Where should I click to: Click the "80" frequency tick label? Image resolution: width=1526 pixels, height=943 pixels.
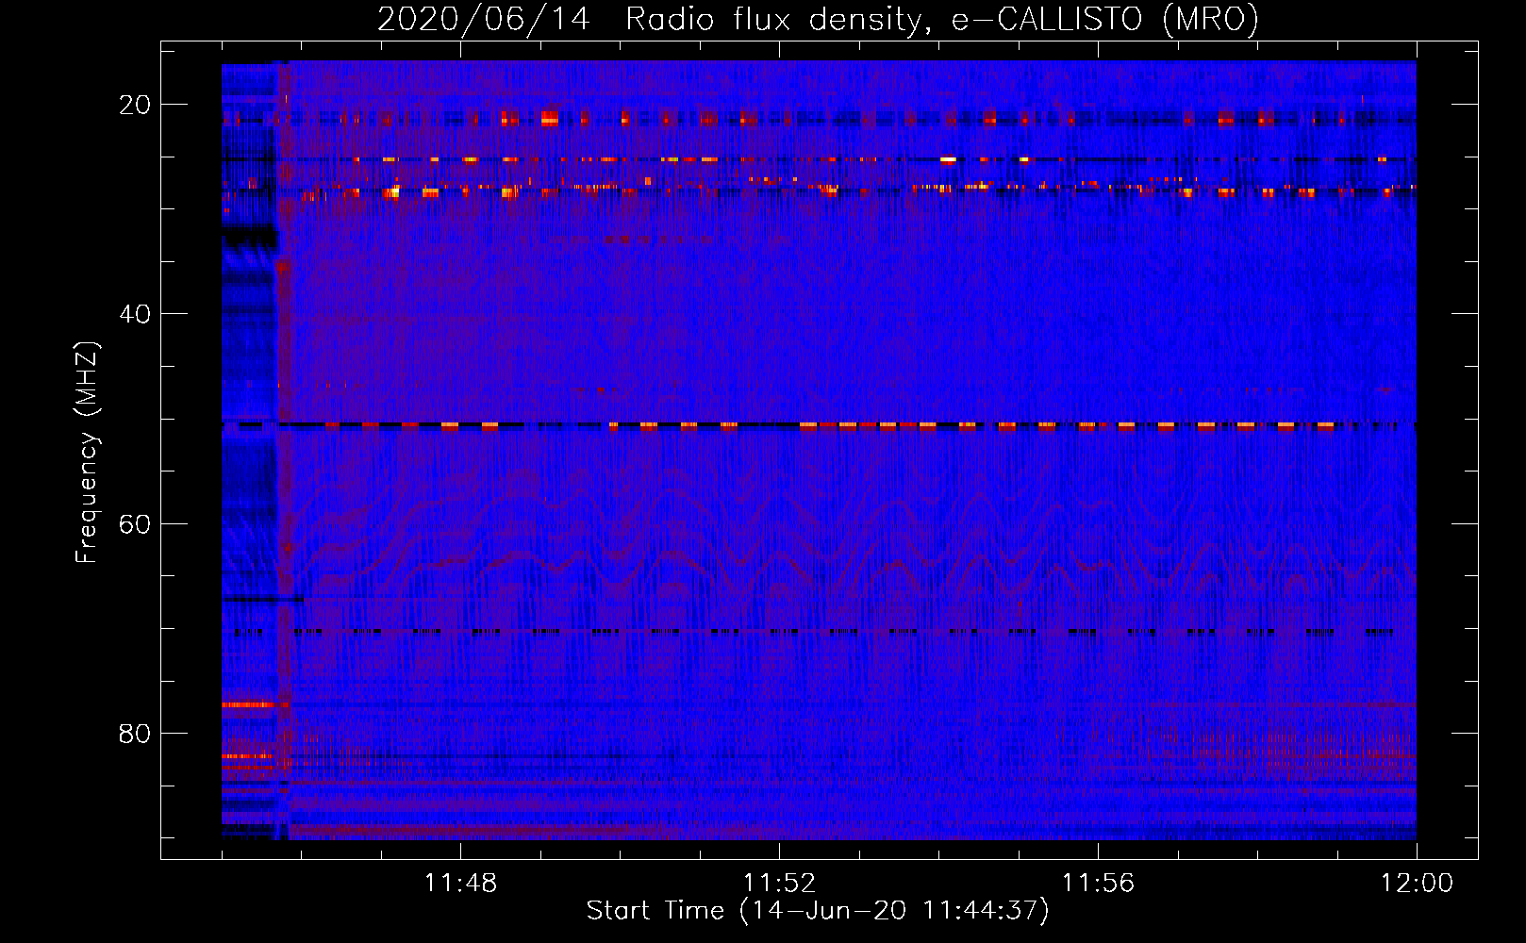[135, 733]
